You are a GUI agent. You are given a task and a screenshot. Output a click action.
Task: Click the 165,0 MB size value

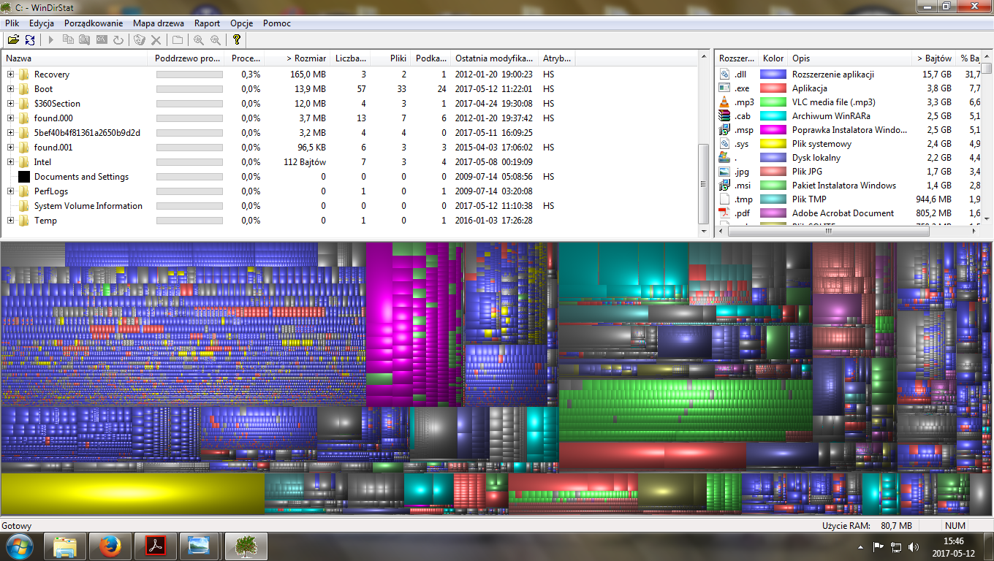[x=308, y=75]
